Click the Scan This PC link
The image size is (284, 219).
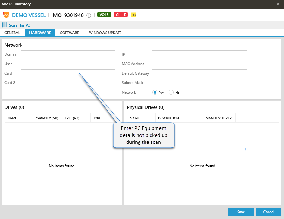pos(20,25)
